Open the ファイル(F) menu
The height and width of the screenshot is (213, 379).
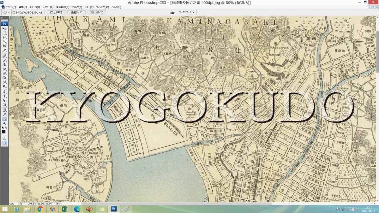tap(10, 7)
